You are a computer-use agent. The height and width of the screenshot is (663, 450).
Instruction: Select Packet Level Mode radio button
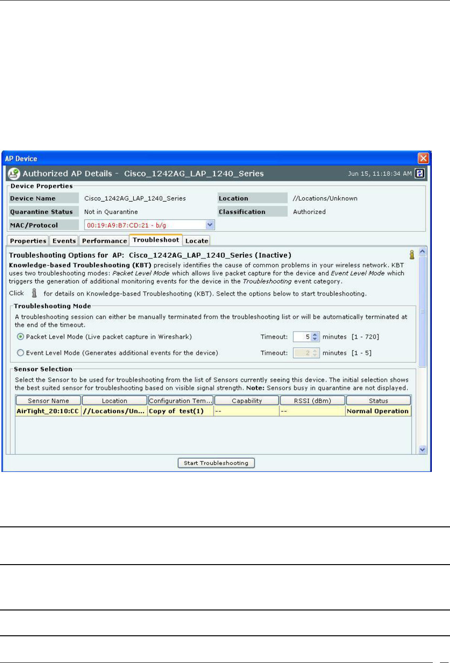(x=21, y=337)
